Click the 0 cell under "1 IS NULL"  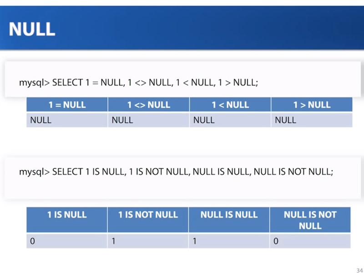coord(67,241)
